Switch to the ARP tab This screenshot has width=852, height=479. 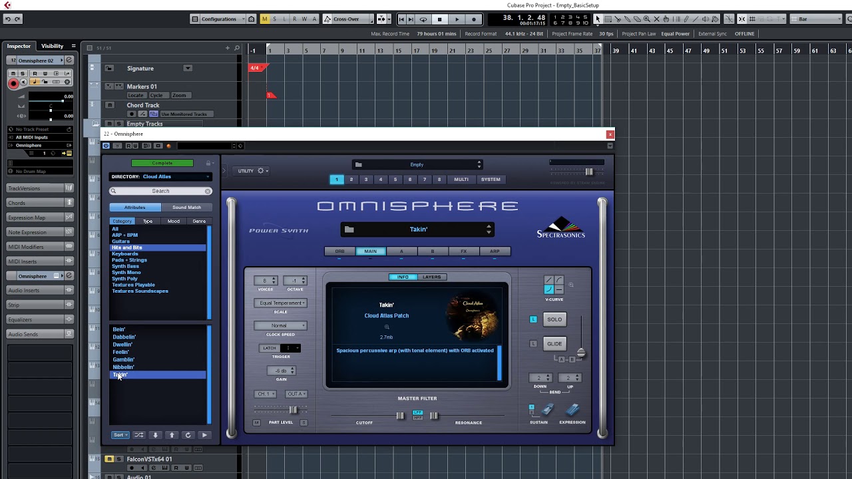point(495,251)
